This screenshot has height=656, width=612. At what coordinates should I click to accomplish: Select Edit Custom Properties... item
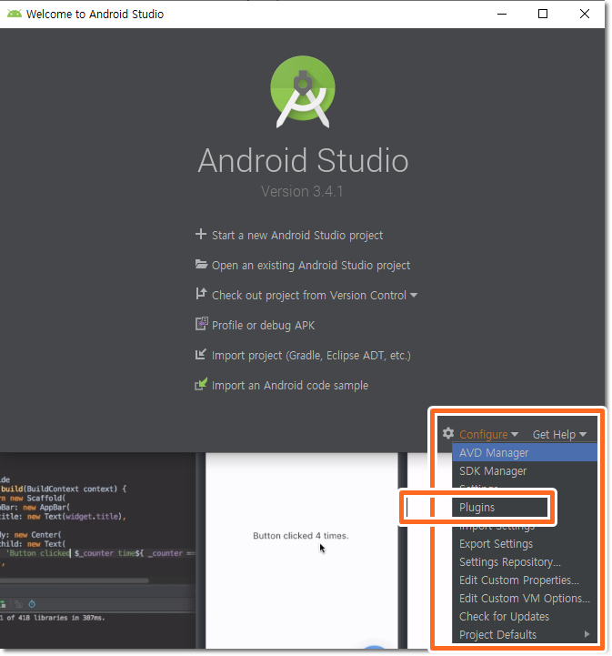click(x=525, y=580)
